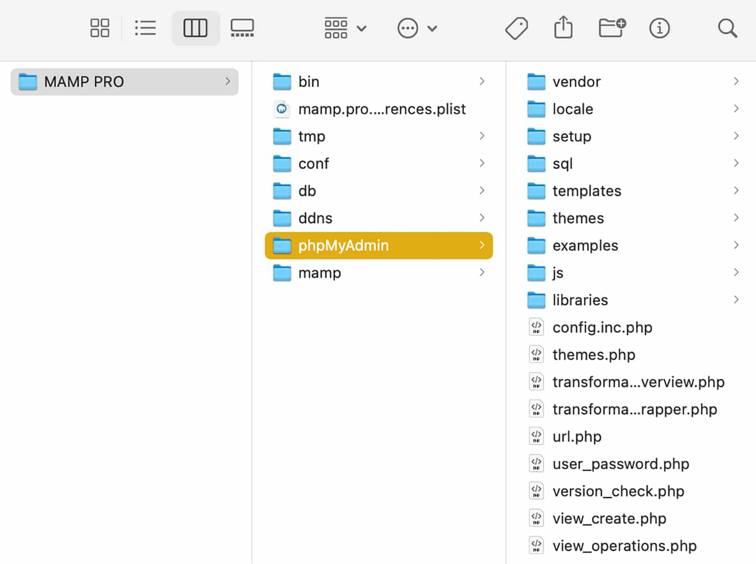Expand the phpMyAdmin folder chevron
Screen dimensions: 756x564
click(482, 245)
